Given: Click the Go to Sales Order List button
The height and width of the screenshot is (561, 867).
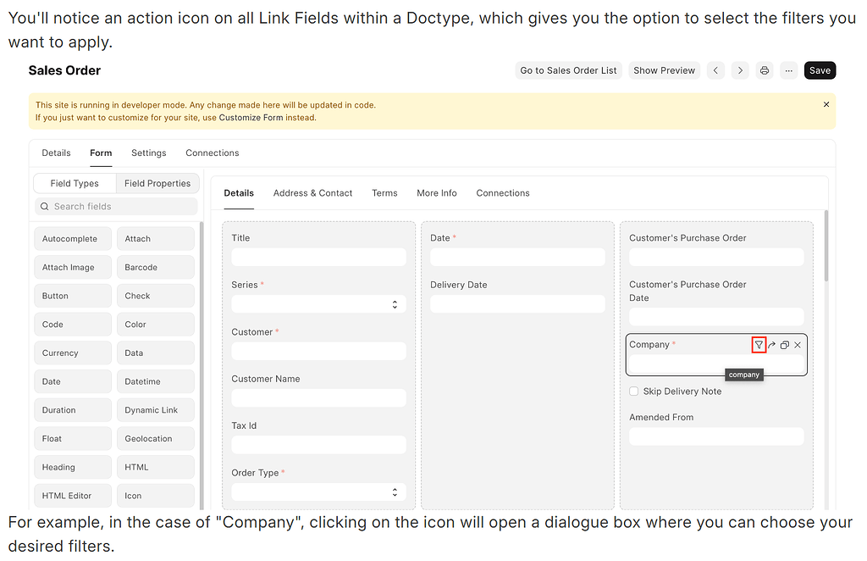Looking at the screenshot, I should coord(568,70).
